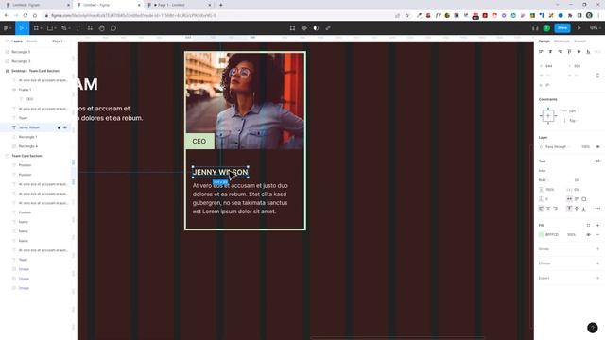Click the help question mark button
Screen dimensions: 605x340
(593, 328)
